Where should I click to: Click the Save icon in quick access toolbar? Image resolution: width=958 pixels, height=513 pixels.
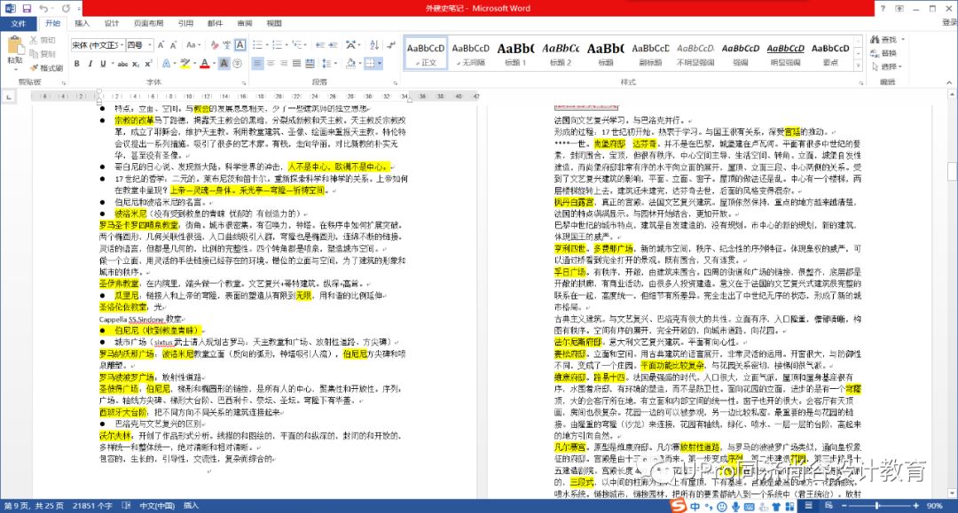pyautogui.click(x=27, y=8)
